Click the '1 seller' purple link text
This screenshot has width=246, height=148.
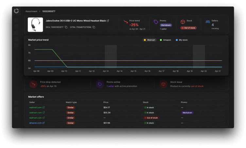[x=110, y=86]
